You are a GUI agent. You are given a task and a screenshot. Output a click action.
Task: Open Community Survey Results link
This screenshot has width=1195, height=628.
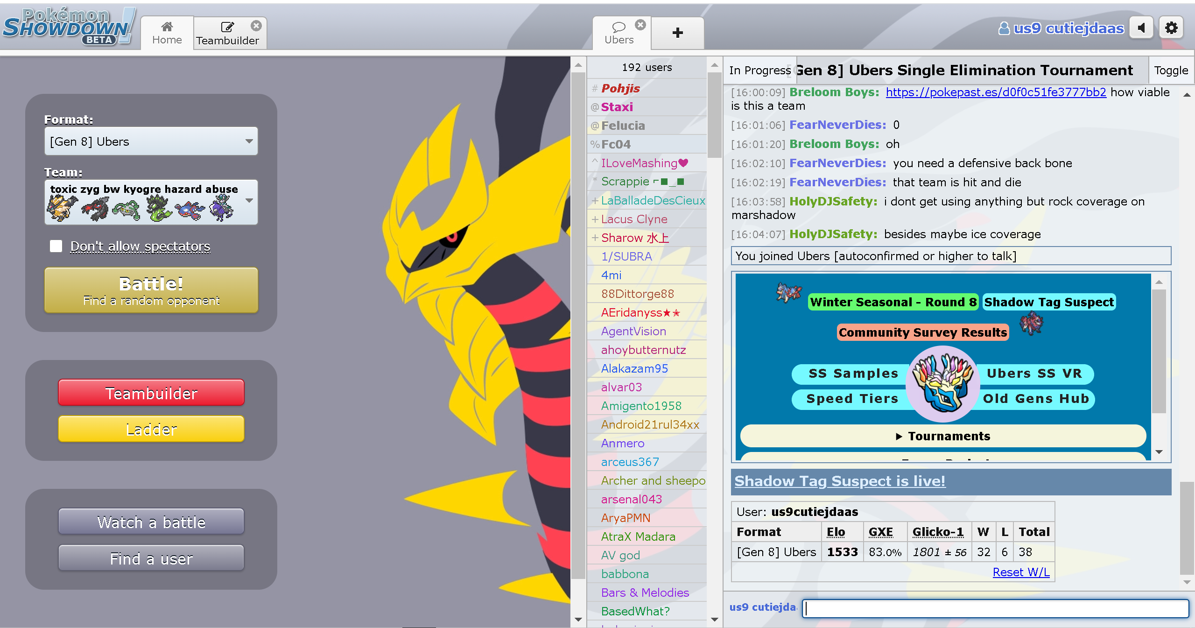point(922,332)
